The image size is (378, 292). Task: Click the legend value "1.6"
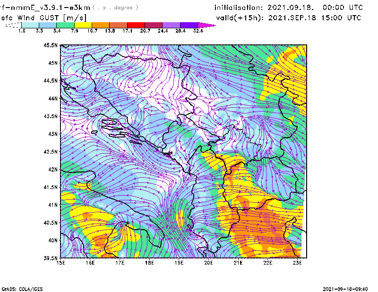click(22, 31)
